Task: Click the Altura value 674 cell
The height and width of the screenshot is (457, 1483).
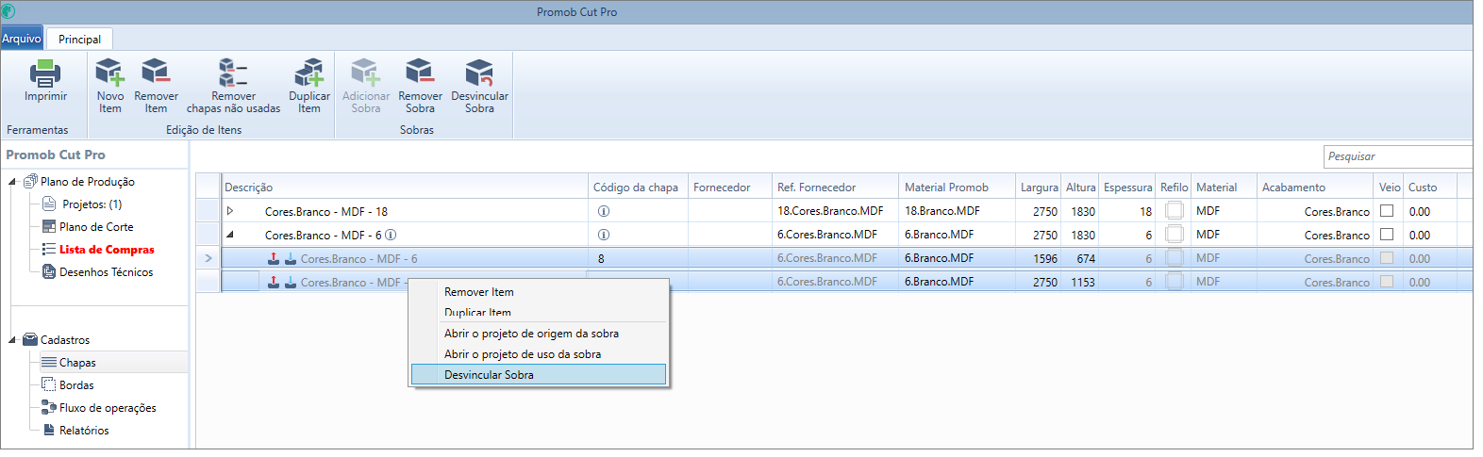Action: 1081,258
